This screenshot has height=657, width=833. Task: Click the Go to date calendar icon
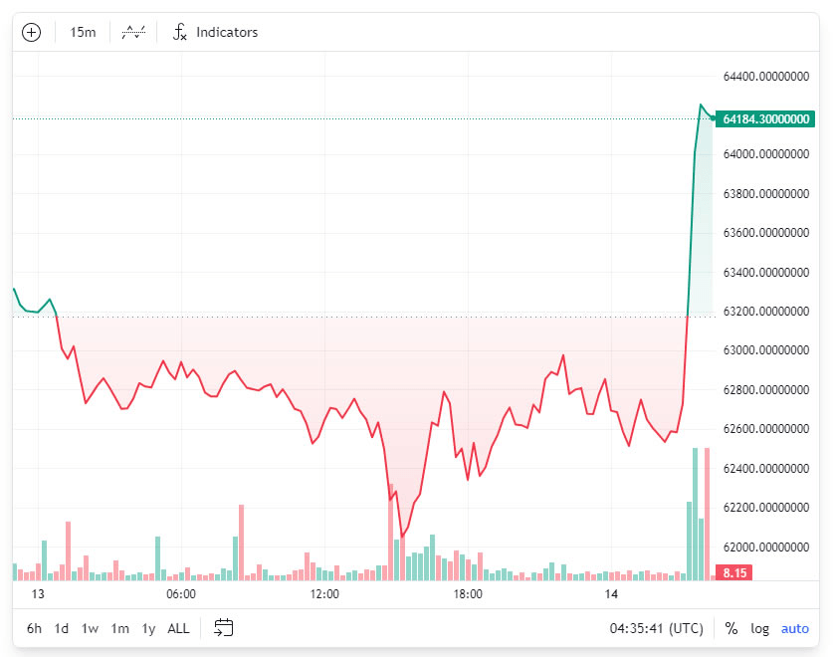[x=223, y=628]
